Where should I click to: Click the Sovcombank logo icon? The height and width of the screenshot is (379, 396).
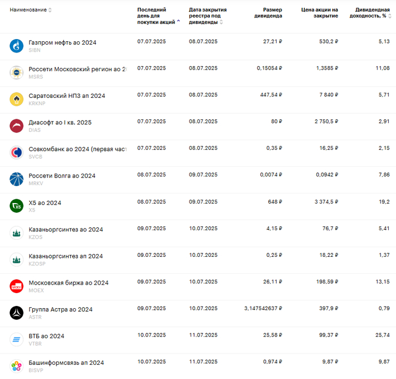[16, 152]
